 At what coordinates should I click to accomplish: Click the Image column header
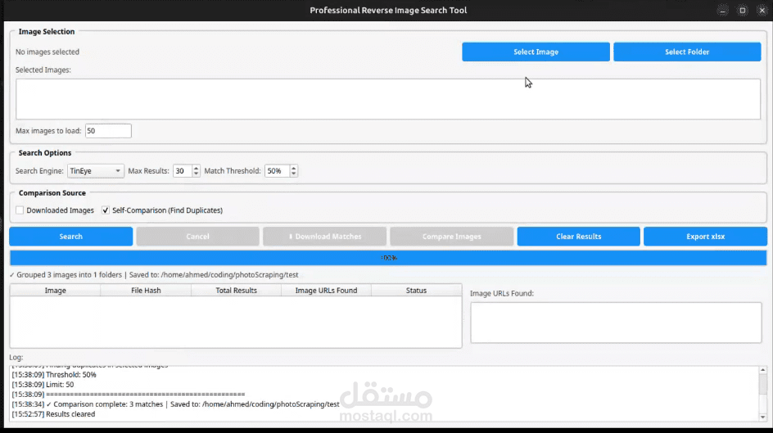[55, 291]
